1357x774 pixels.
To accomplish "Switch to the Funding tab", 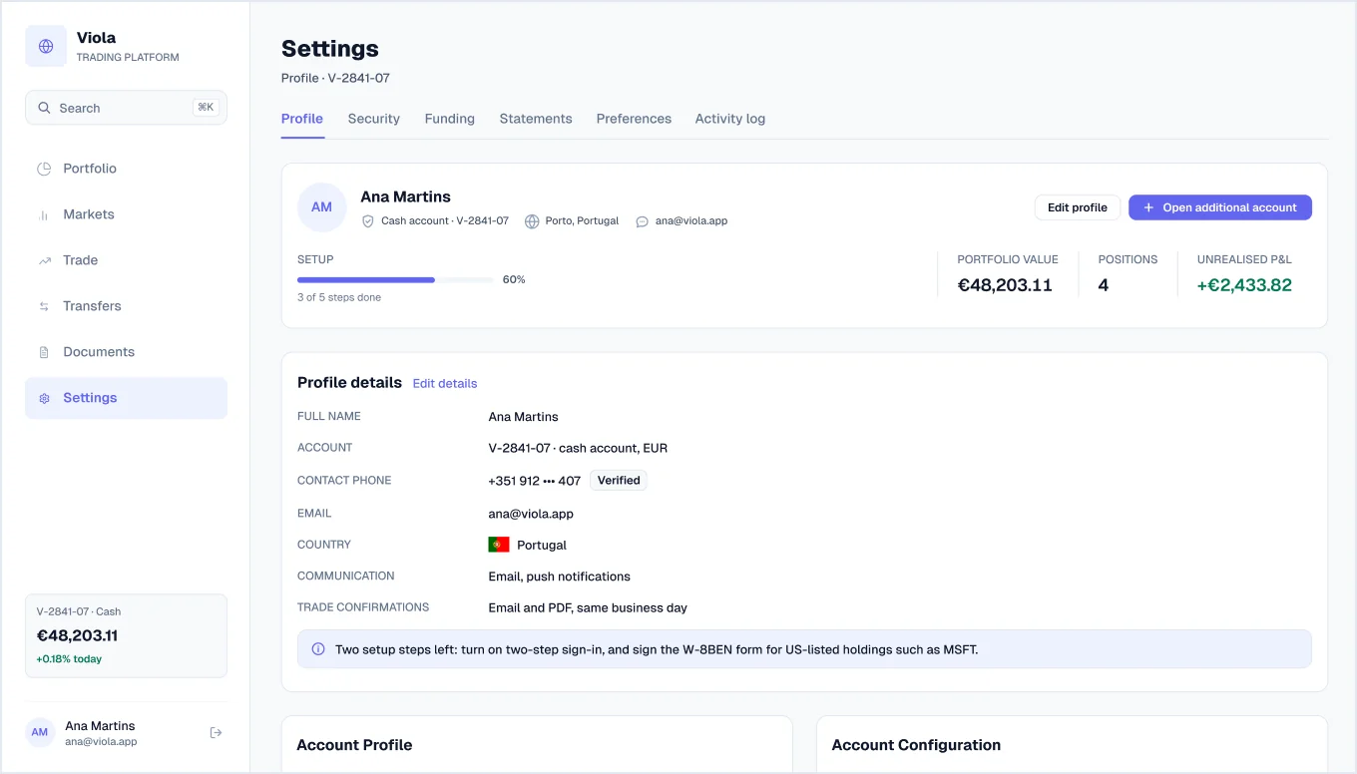I will [x=450, y=119].
